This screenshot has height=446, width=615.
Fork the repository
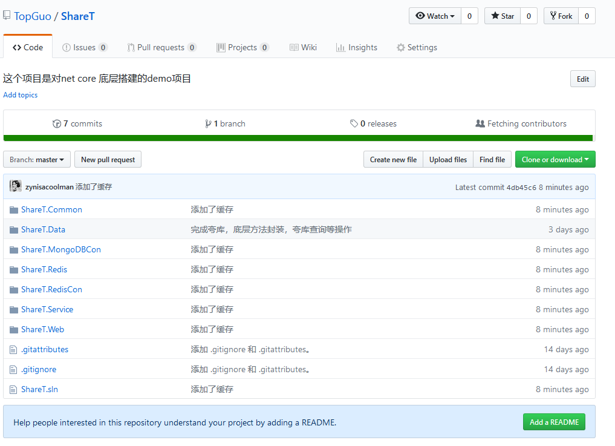tap(561, 16)
